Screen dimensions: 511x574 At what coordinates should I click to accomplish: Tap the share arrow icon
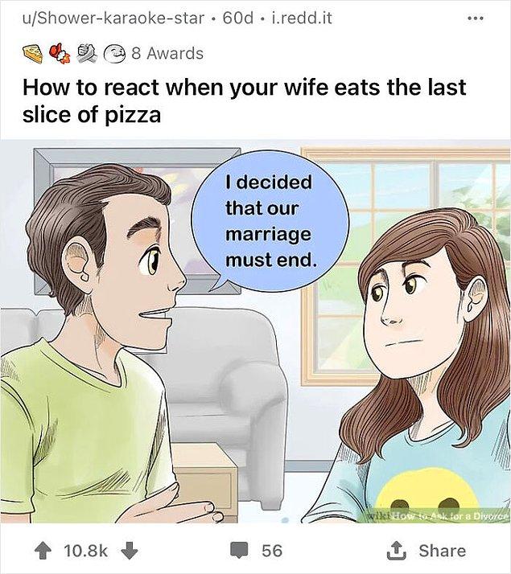click(397, 551)
